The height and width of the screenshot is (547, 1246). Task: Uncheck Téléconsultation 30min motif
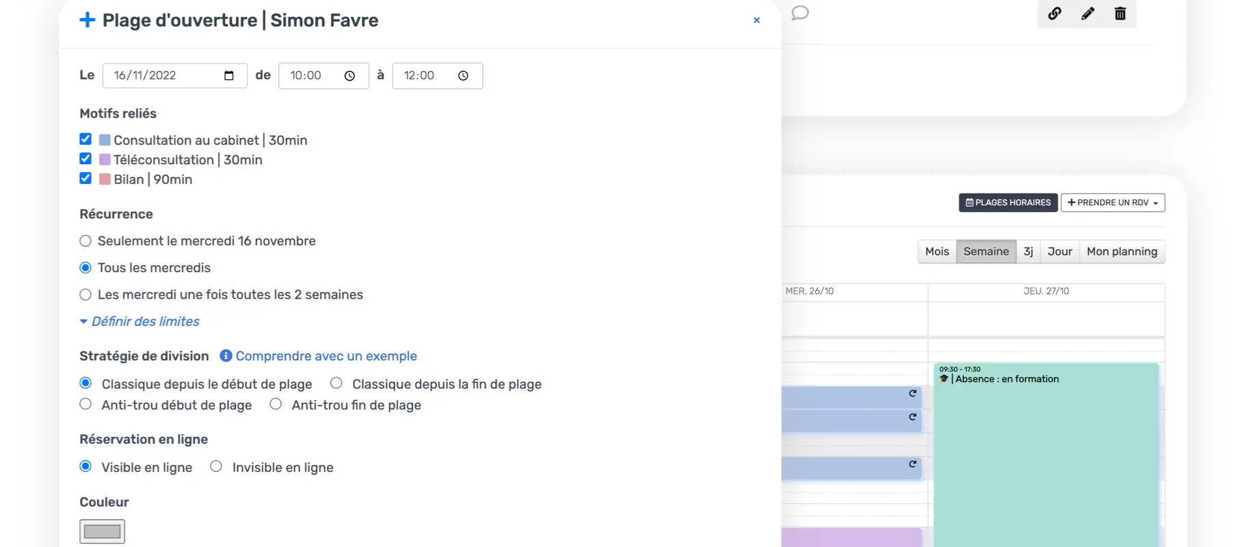click(85, 159)
